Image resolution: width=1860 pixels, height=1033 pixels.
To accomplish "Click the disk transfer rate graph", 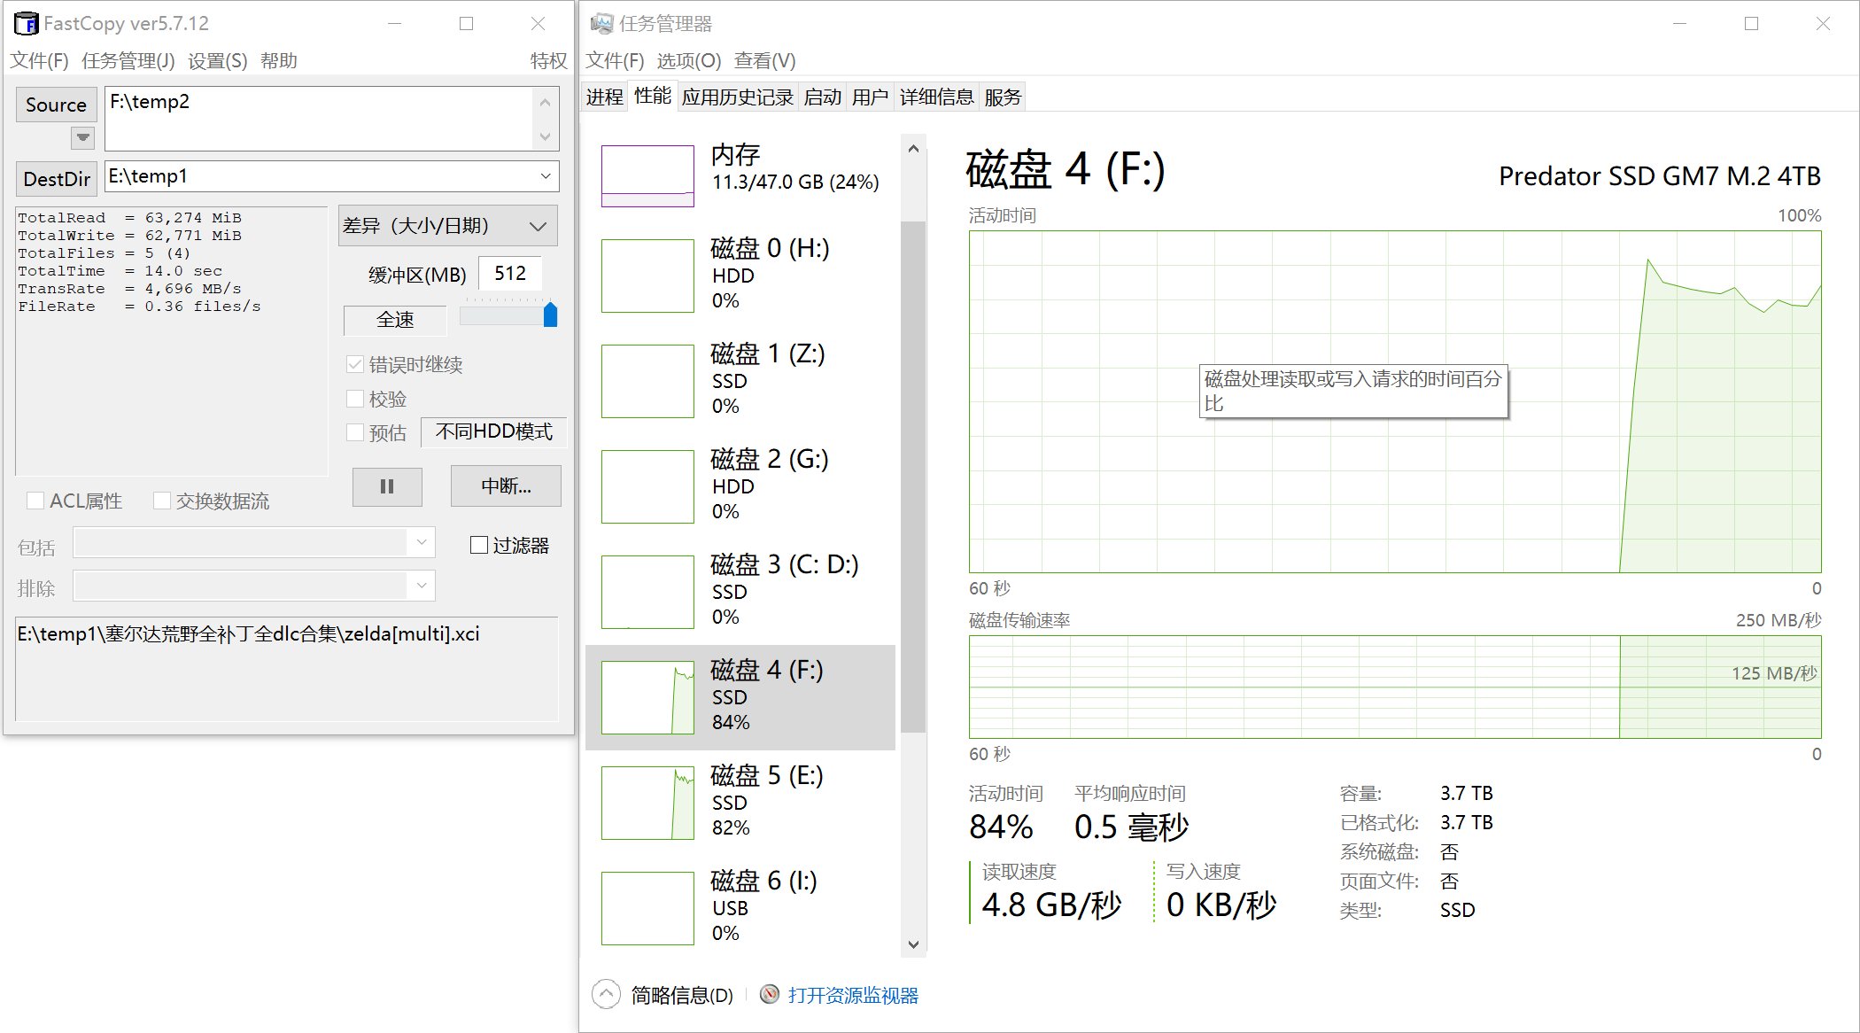I will (x=1395, y=687).
